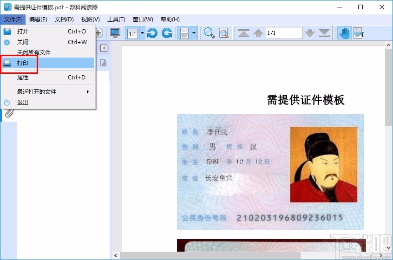393x260 pixels.
Task: Open the dropdown beside 1:1 button
Action: [x=142, y=33]
